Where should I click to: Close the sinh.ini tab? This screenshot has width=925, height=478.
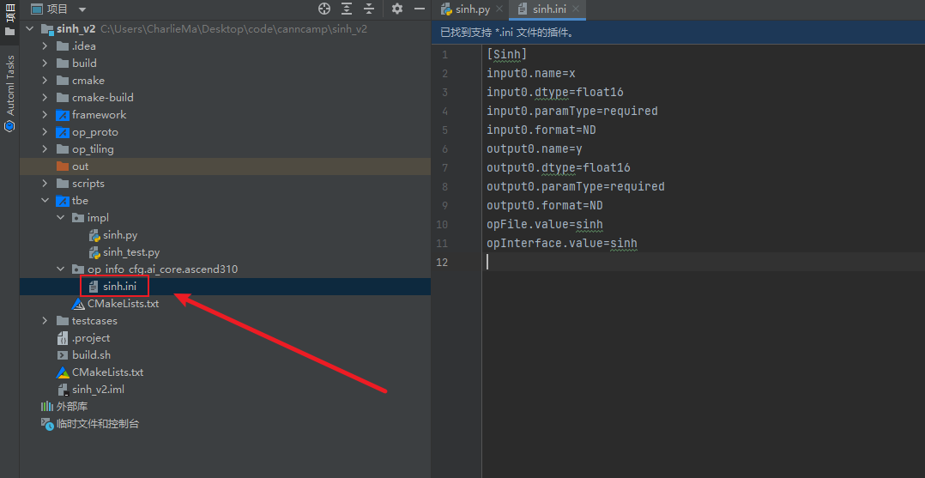tap(576, 9)
